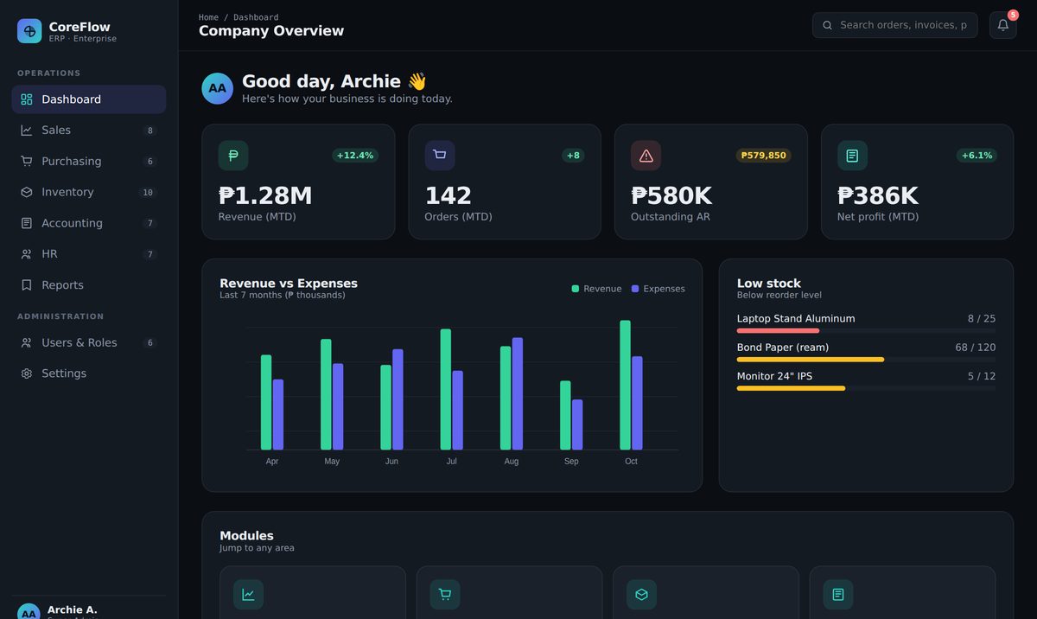Click the Modules section heading
The image size is (1037, 619).
(246, 536)
